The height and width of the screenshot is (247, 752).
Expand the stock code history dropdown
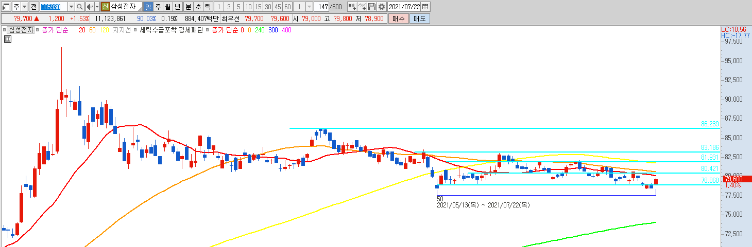click(71, 7)
